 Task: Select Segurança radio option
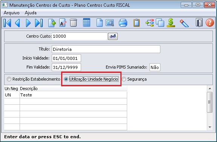pos(134,79)
